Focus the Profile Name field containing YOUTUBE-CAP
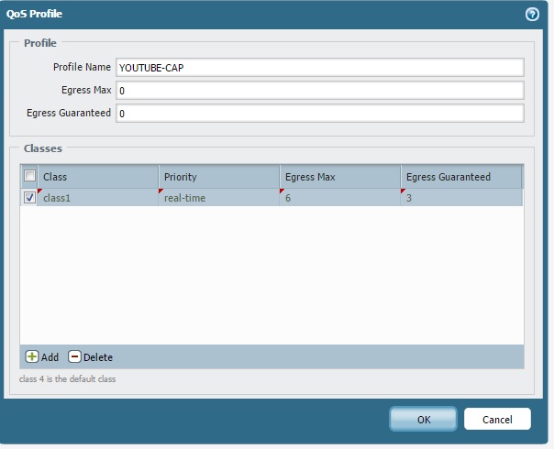 click(319, 67)
